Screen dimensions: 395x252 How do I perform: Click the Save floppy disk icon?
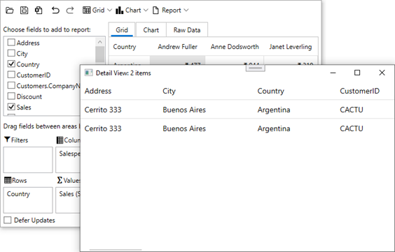tap(25, 10)
